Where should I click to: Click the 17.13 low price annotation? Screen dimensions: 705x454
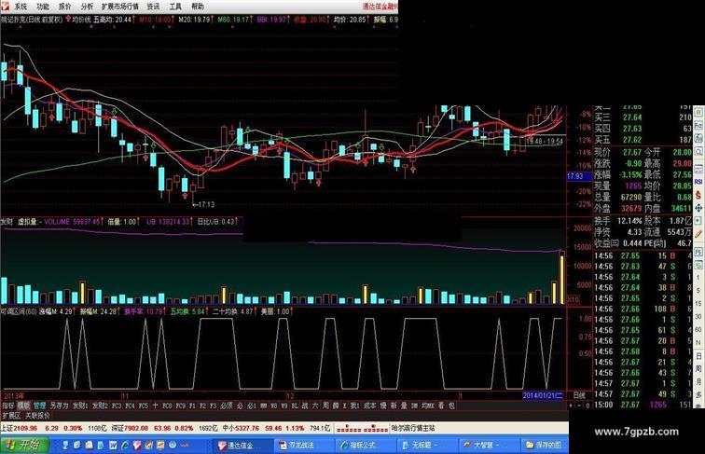[x=205, y=204]
